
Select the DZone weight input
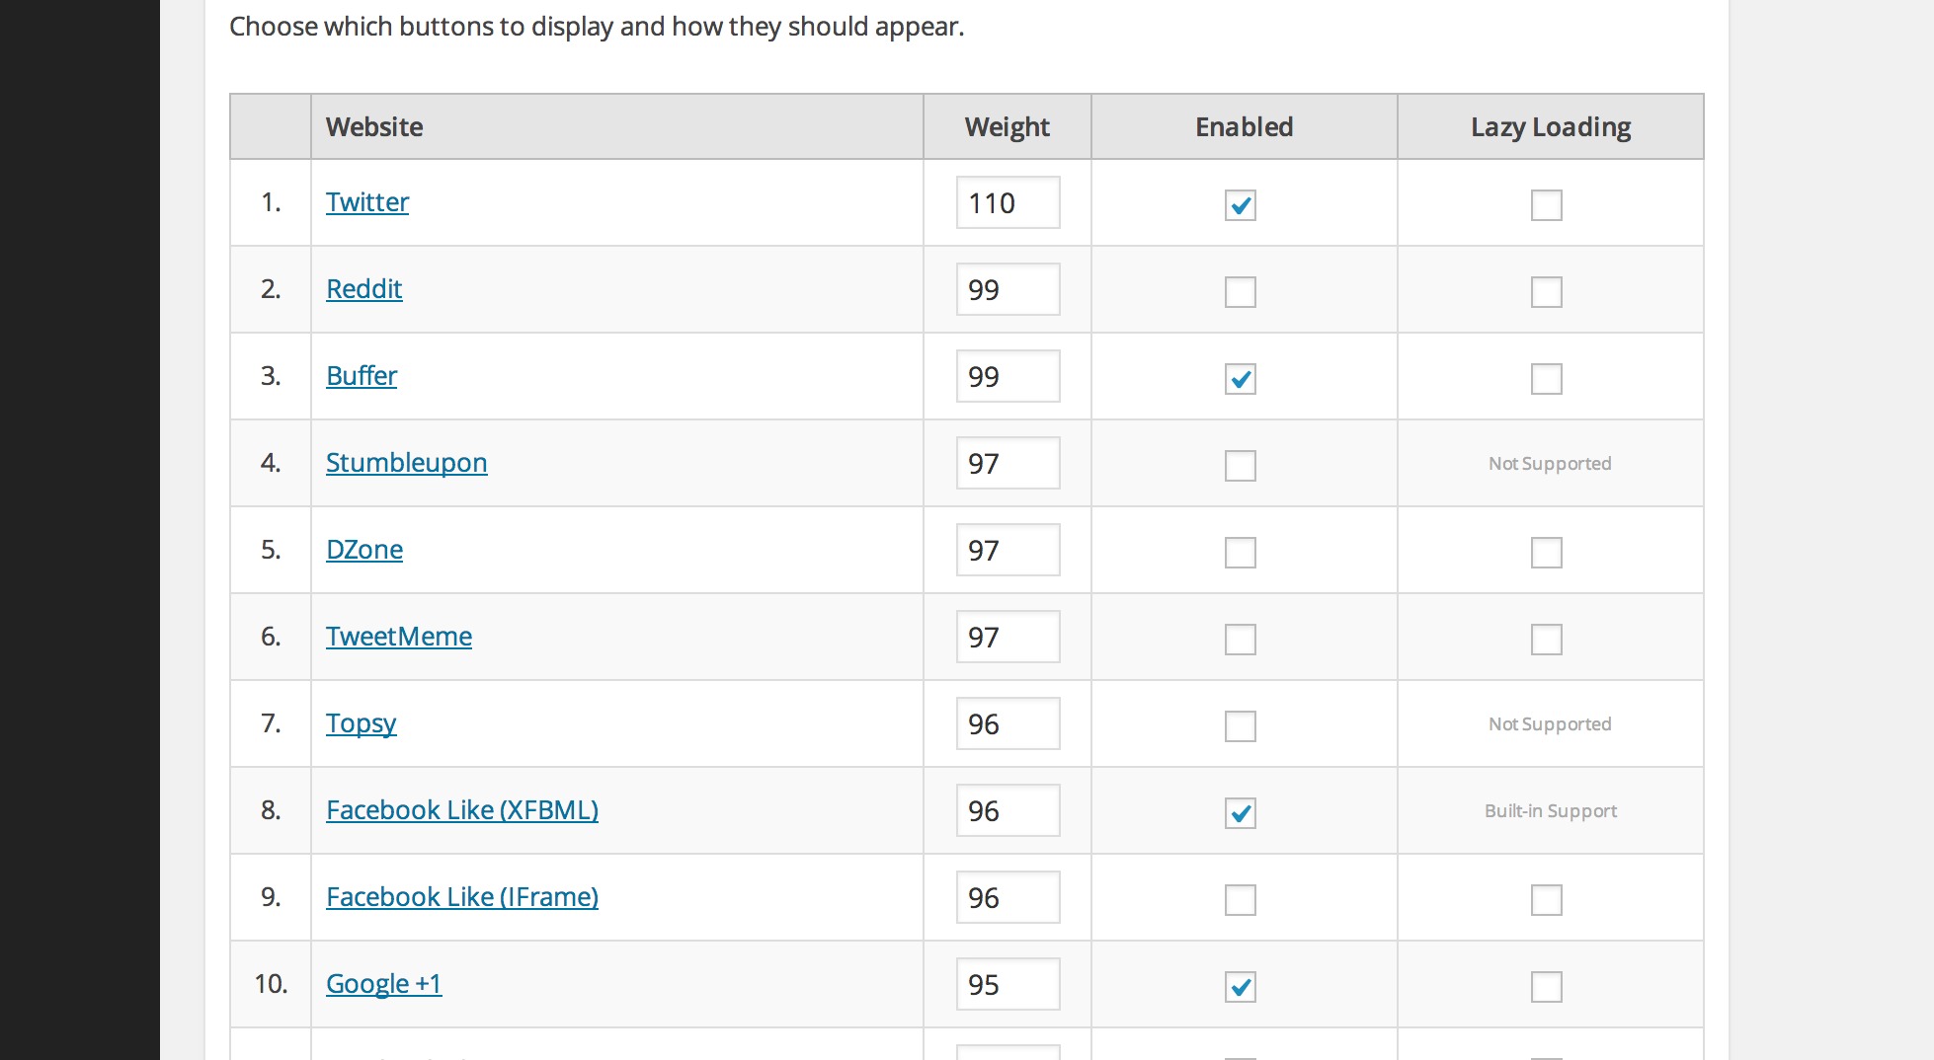[x=1007, y=550]
